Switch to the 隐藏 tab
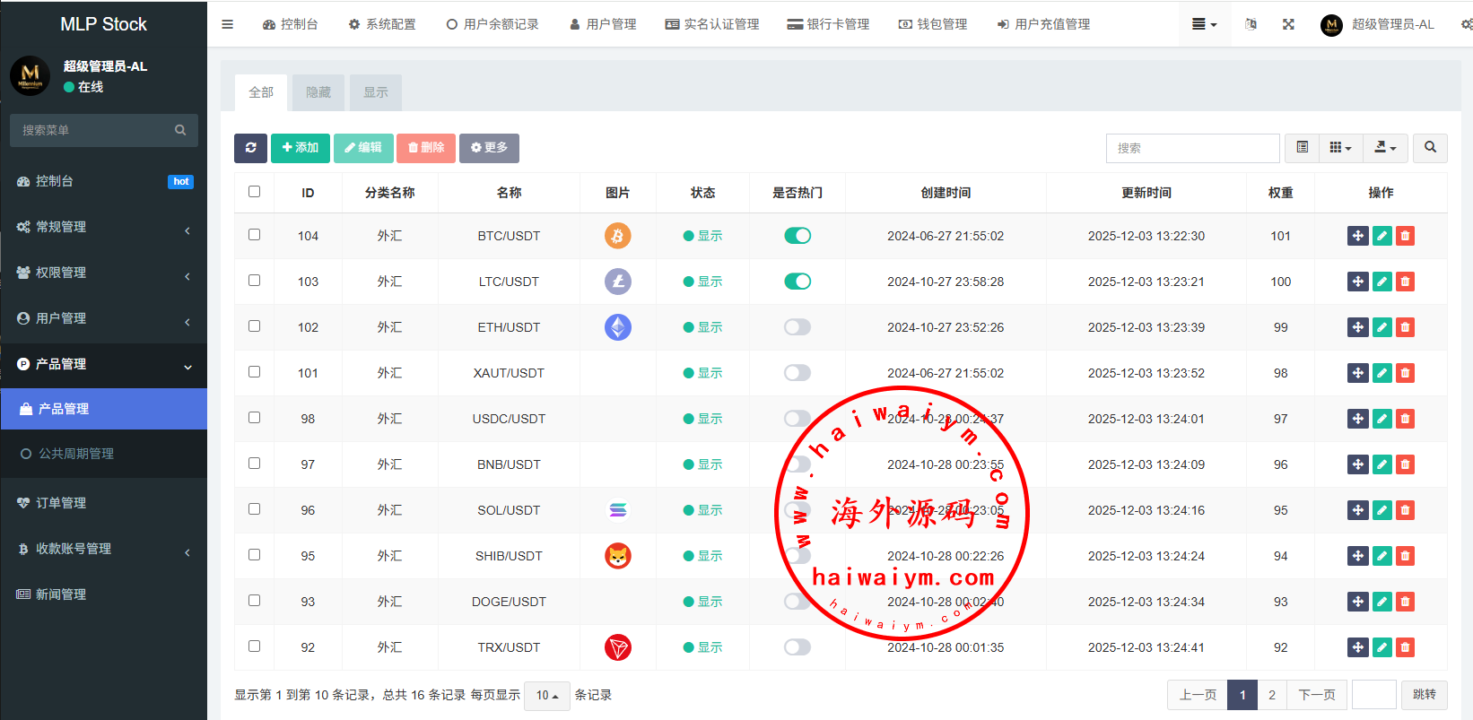 [318, 92]
